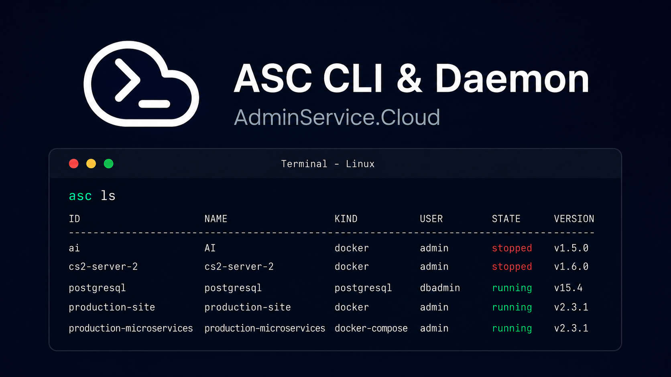
Task: Click version 'v1.6.0'
Action: (x=571, y=266)
